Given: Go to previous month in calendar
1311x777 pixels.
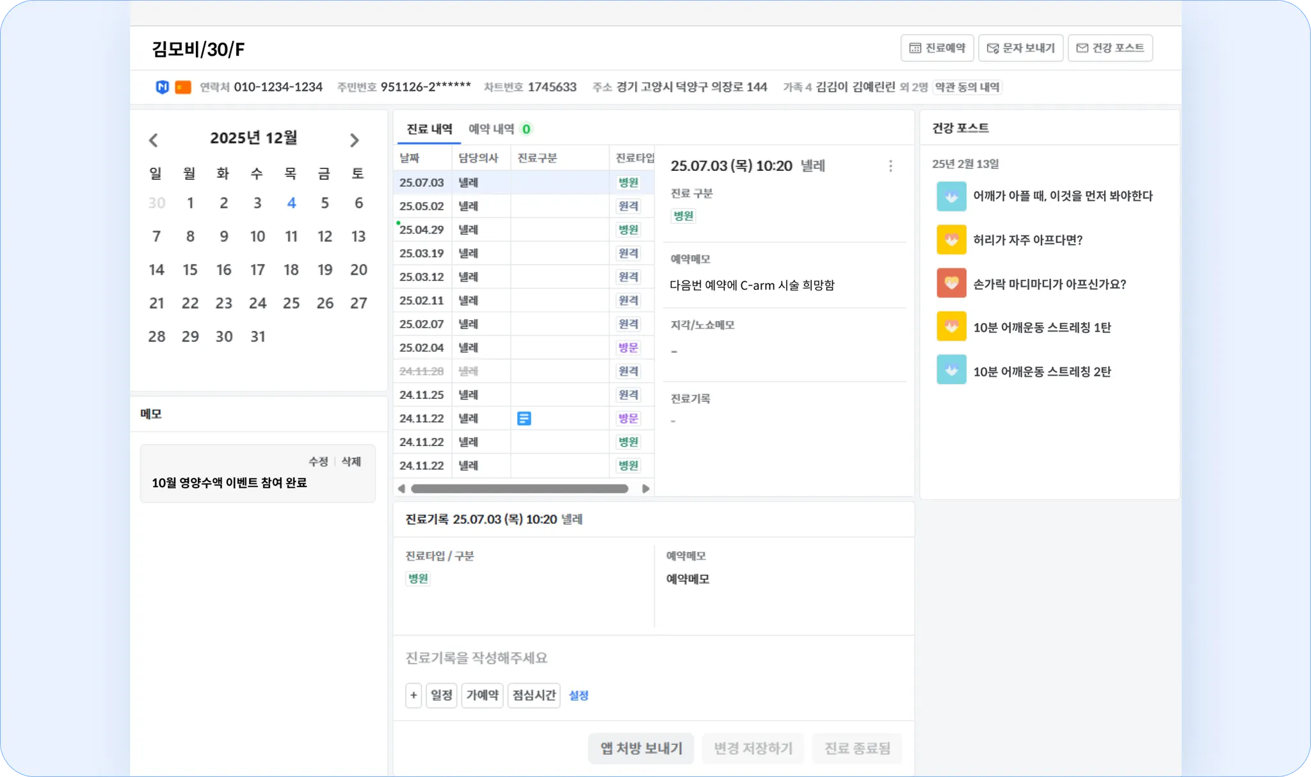Looking at the screenshot, I should tap(154, 140).
